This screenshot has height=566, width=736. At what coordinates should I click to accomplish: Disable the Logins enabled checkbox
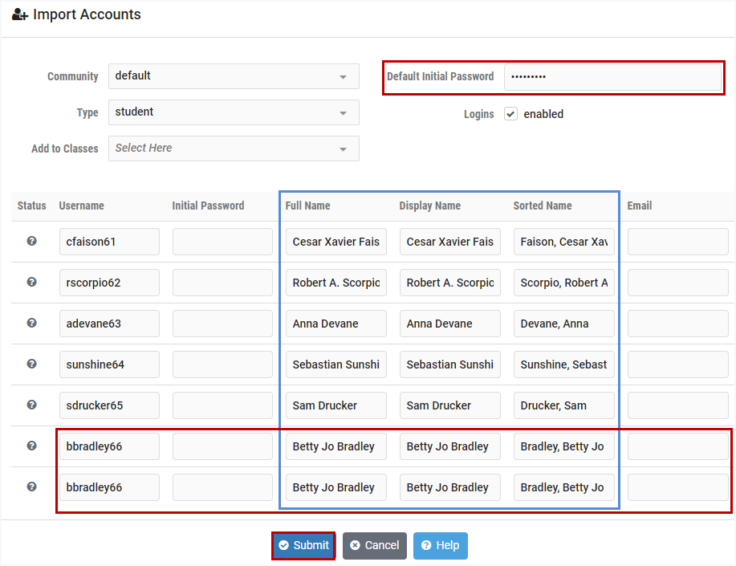(x=510, y=114)
